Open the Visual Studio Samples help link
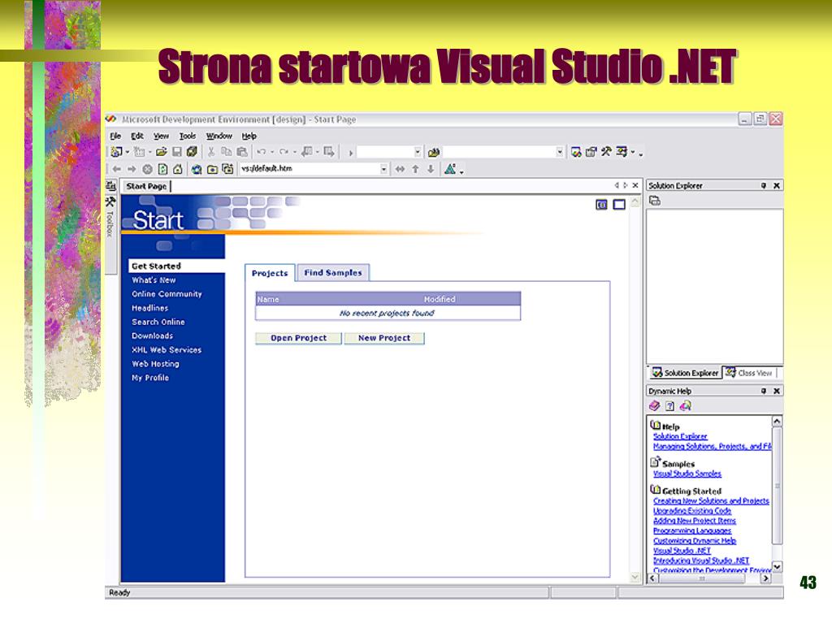This screenshot has height=624, width=832. 687,474
